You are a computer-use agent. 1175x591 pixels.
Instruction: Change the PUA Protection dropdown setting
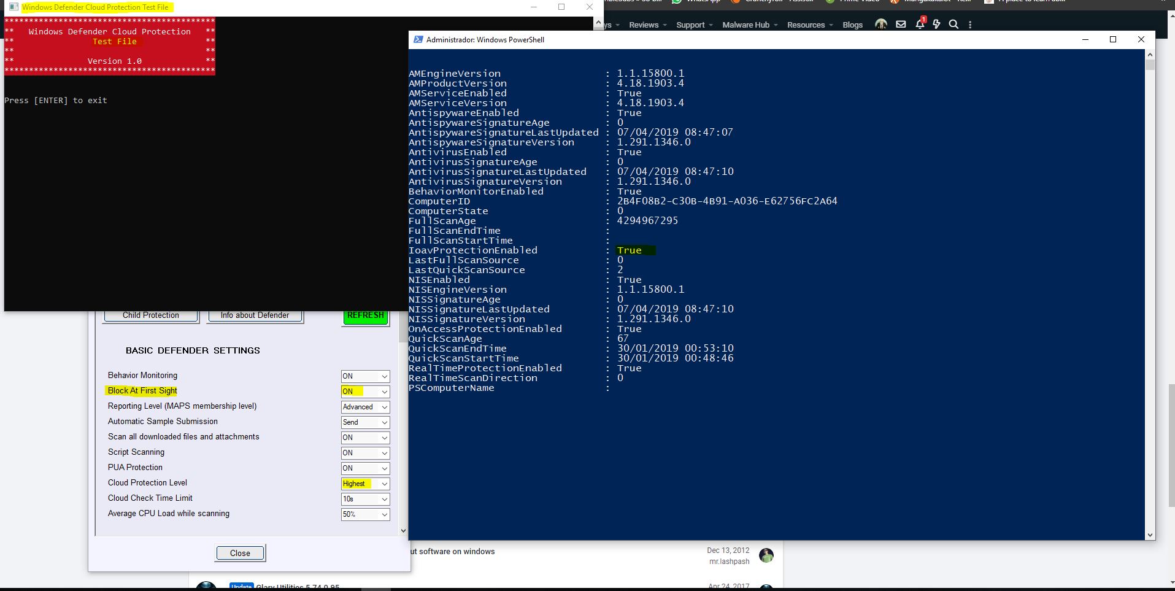pyautogui.click(x=365, y=468)
